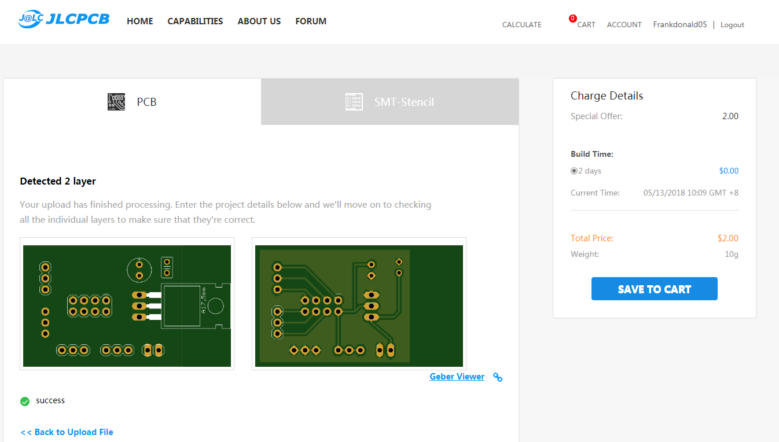Click the JLCPCB logo
The width and height of the screenshot is (779, 442).
[x=64, y=19]
